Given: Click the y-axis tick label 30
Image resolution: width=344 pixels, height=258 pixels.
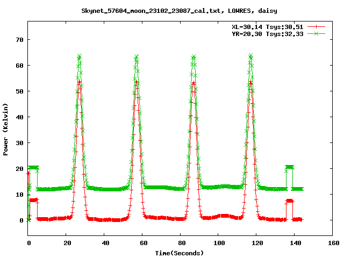Looking at the screenshot, I should coord(19,143).
